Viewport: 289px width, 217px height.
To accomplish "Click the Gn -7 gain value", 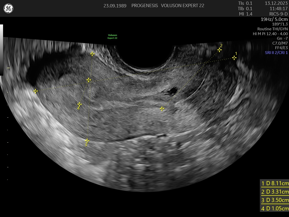I will 282,38.
